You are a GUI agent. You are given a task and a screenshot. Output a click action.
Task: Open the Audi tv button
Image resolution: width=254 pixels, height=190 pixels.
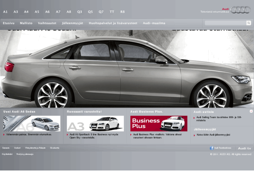(x=245, y=148)
